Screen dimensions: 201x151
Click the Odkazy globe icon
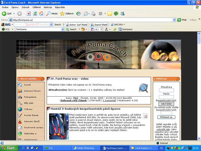click(20, 109)
